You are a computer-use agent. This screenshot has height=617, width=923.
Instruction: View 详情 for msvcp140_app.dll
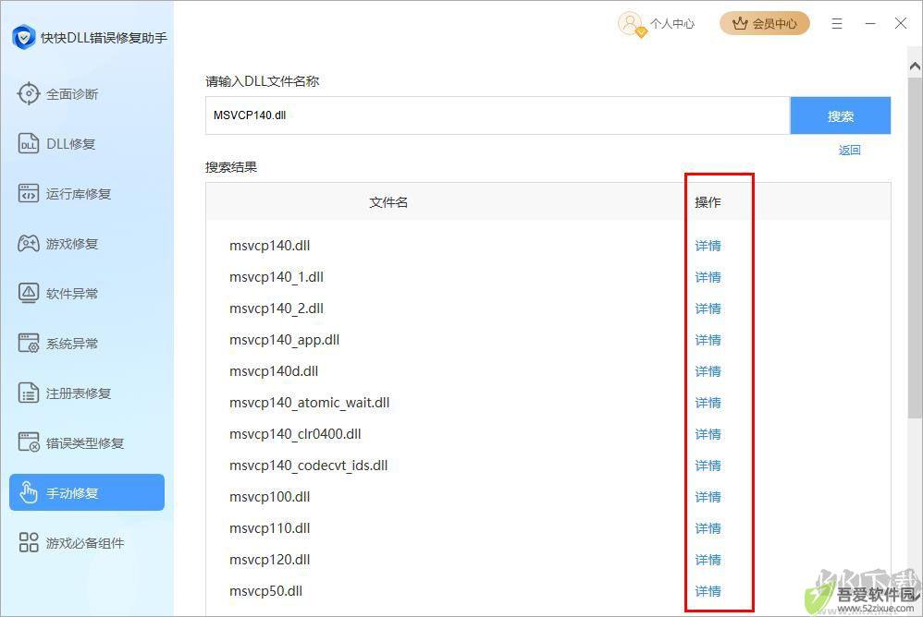[x=708, y=340]
